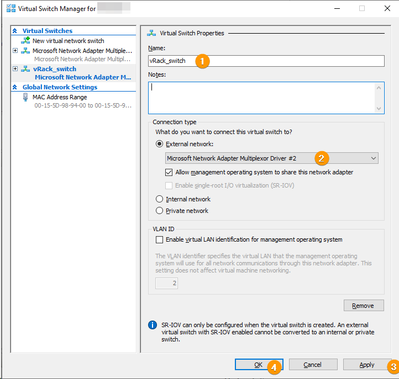Image resolution: width=399 pixels, height=379 pixels.
Task: Click the Cancel button
Action: coord(313,365)
